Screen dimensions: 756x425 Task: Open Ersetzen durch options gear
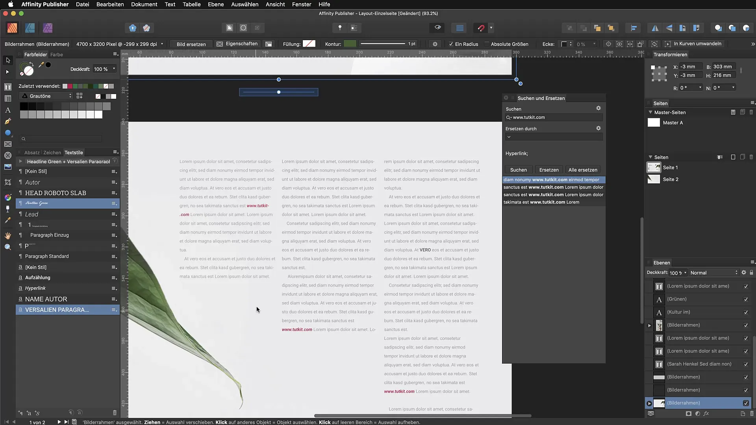pyautogui.click(x=598, y=128)
